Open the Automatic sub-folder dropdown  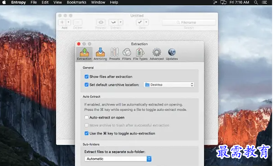pos(118,159)
